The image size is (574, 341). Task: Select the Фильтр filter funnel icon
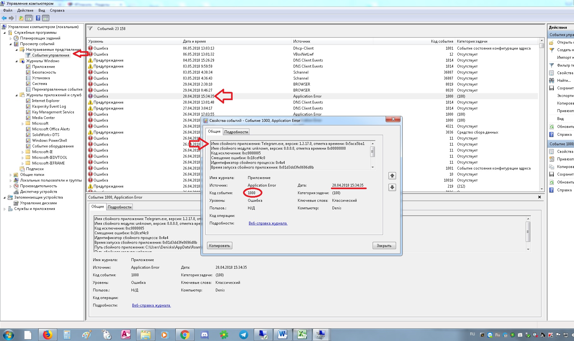pos(552,65)
